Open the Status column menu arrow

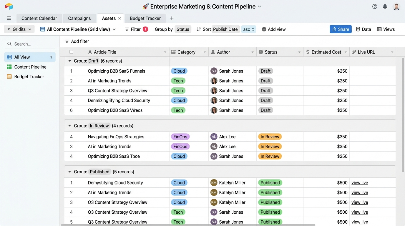pyautogui.click(x=299, y=52)
